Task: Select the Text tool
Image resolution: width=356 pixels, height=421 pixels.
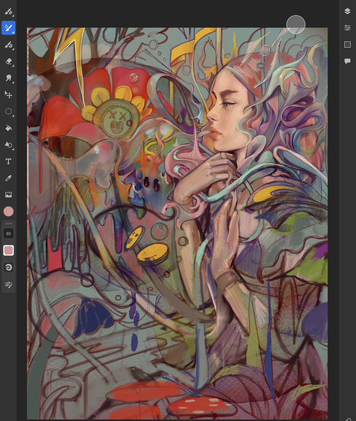Action: pyautogui.click(x=8, y=161)
